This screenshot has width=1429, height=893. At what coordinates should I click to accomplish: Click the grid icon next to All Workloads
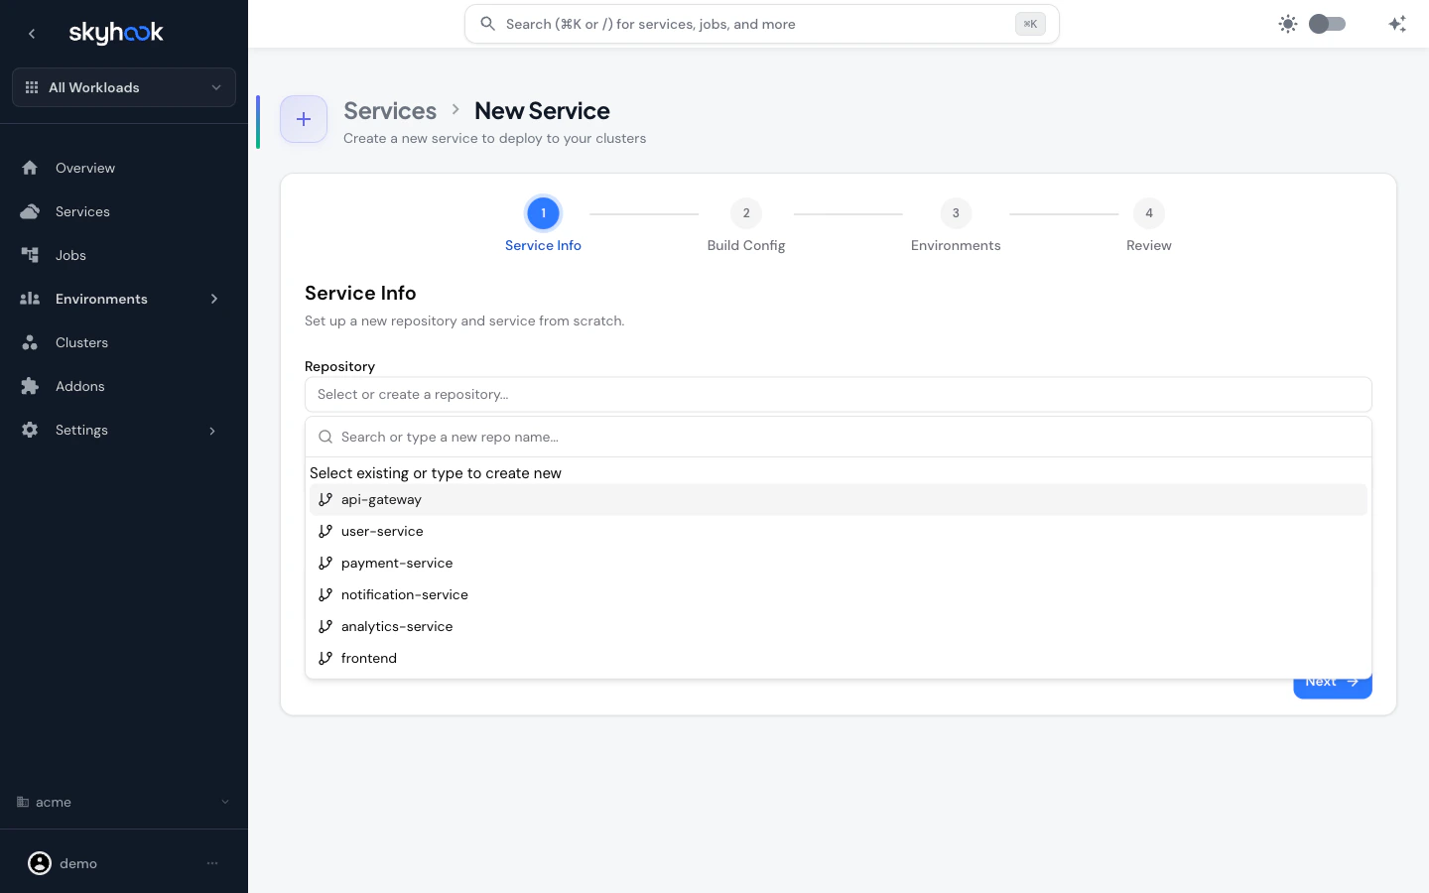tap(31, 87)
